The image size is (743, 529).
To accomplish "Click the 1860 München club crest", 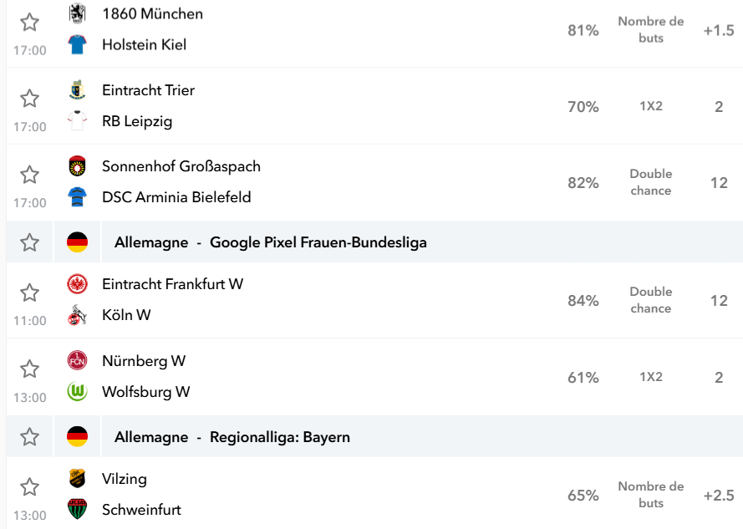I will click(x=77, y=13).
